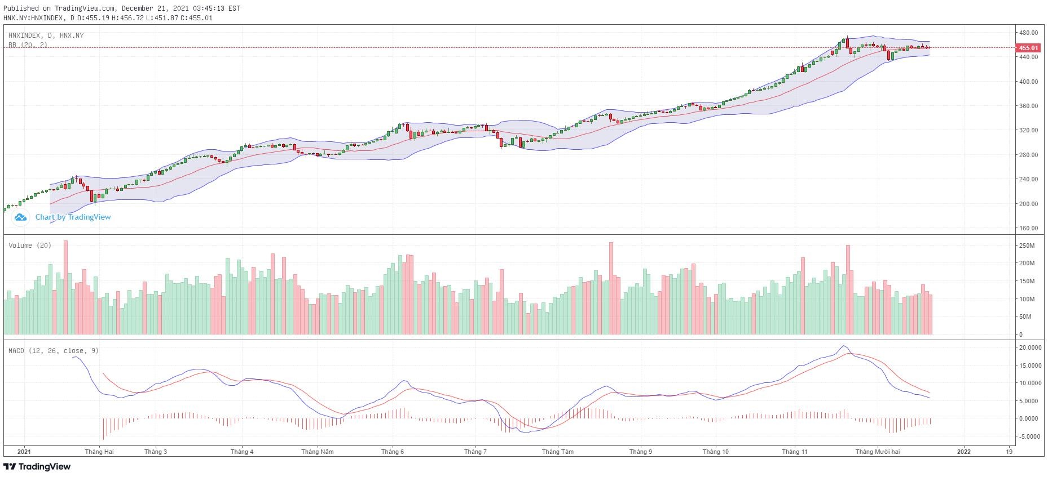Click the 160.00 price scale label
This screenshot has width=1048, height=477.
[1029, 229]
